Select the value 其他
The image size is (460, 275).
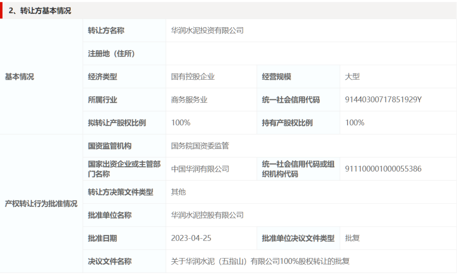point(178,192)
